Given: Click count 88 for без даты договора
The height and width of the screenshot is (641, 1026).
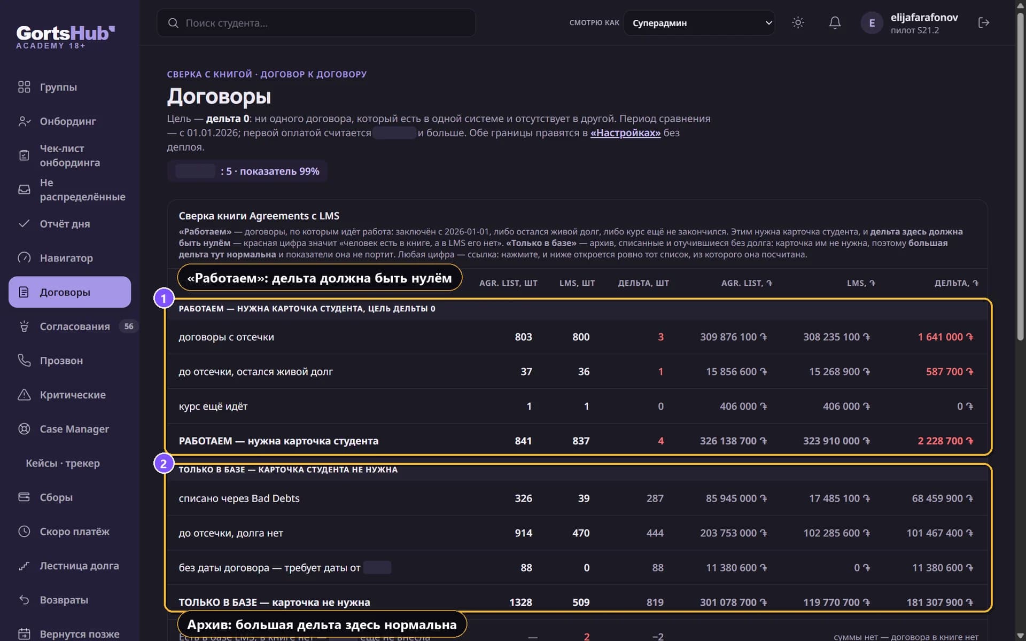Looking at the screenshot, I should coord(526,568).
